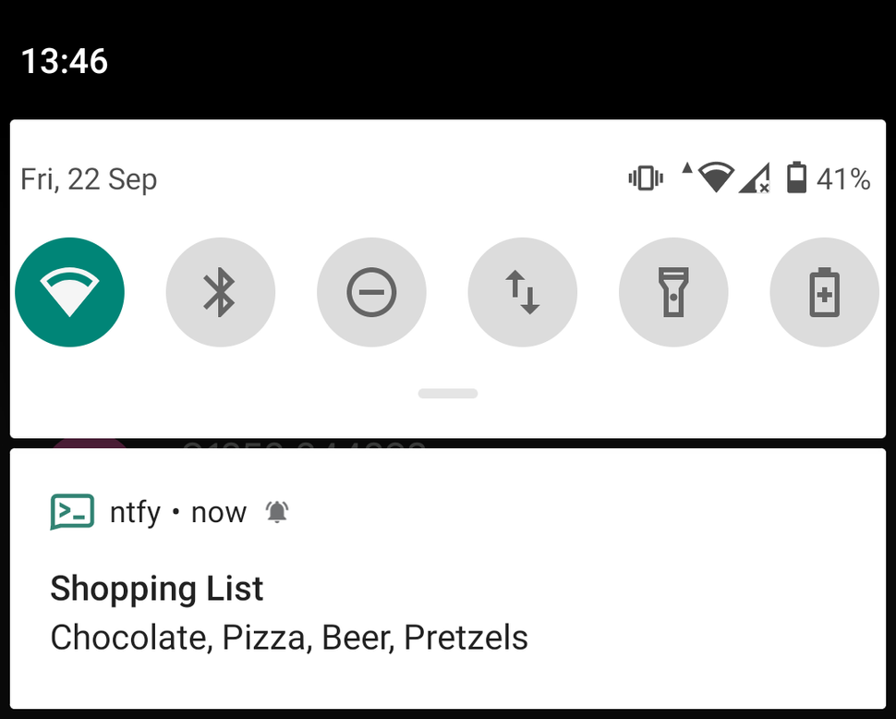Tap the battery saver icon
The height and width of the screenshot is (719, 896).
point(824,291)
